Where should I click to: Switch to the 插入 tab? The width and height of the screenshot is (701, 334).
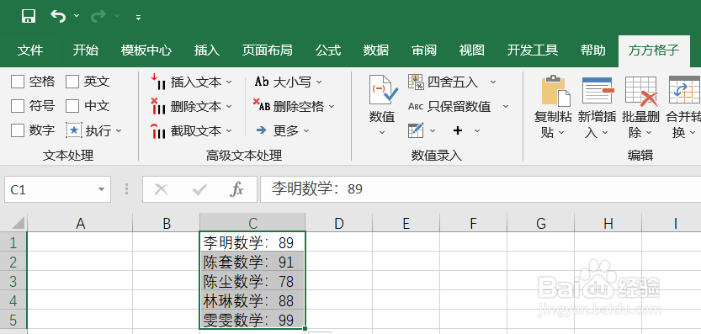[207, 50]
